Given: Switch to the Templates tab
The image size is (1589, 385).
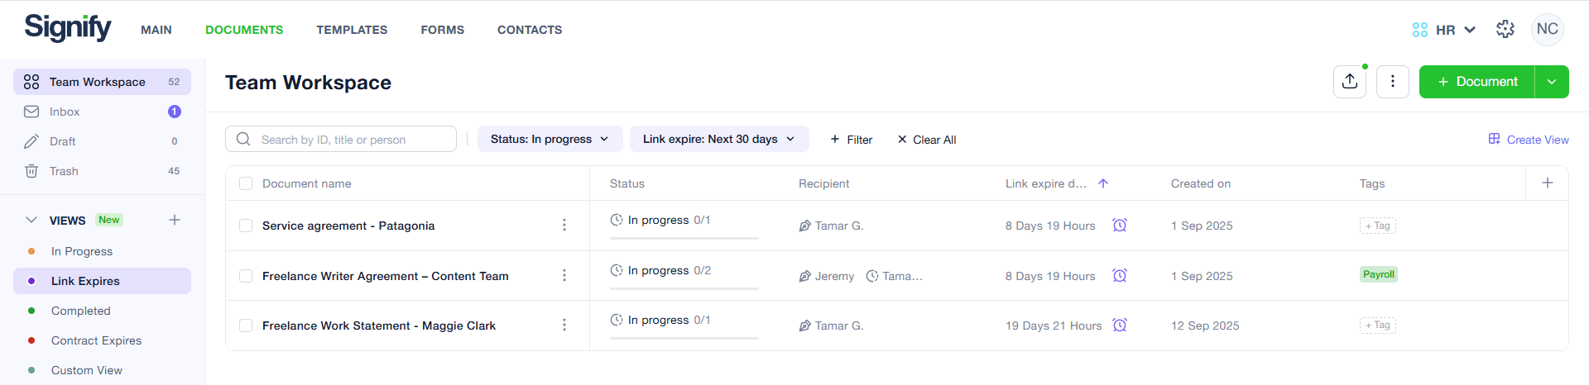Looking at the screenshot, I should pyautogui.click(x=352, y=30).
